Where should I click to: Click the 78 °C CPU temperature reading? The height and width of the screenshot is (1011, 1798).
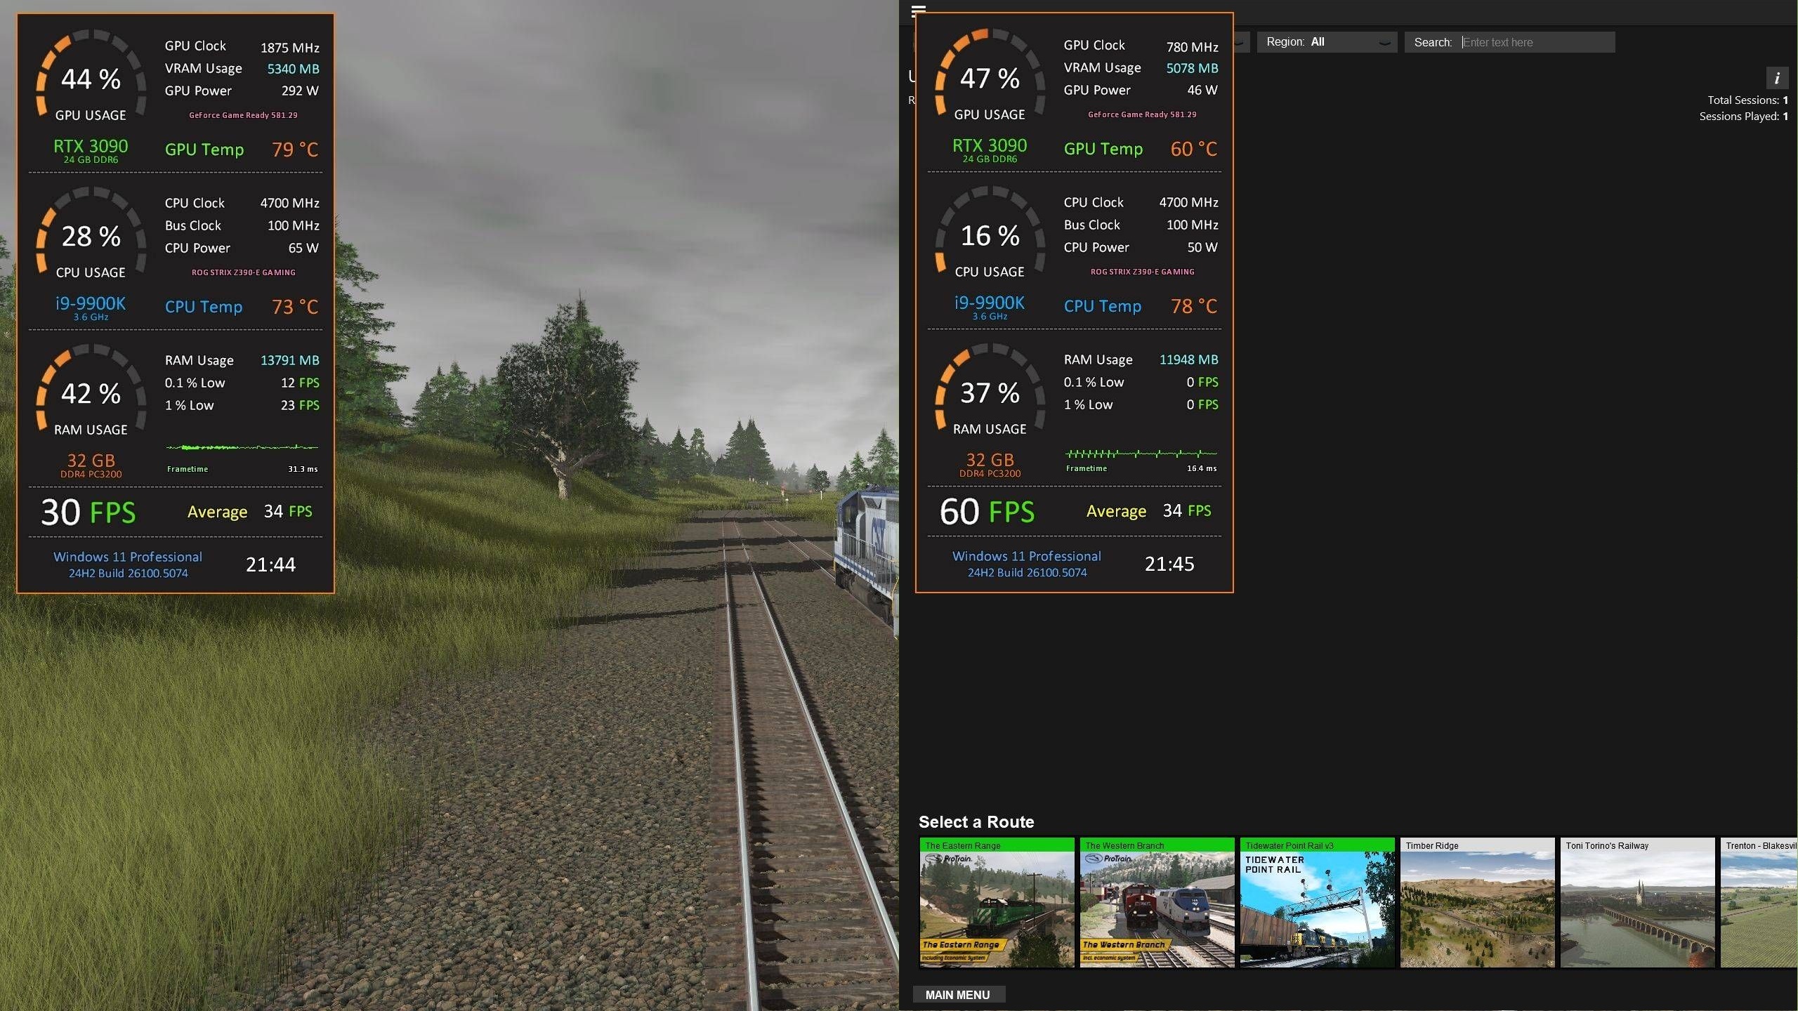1194,306
